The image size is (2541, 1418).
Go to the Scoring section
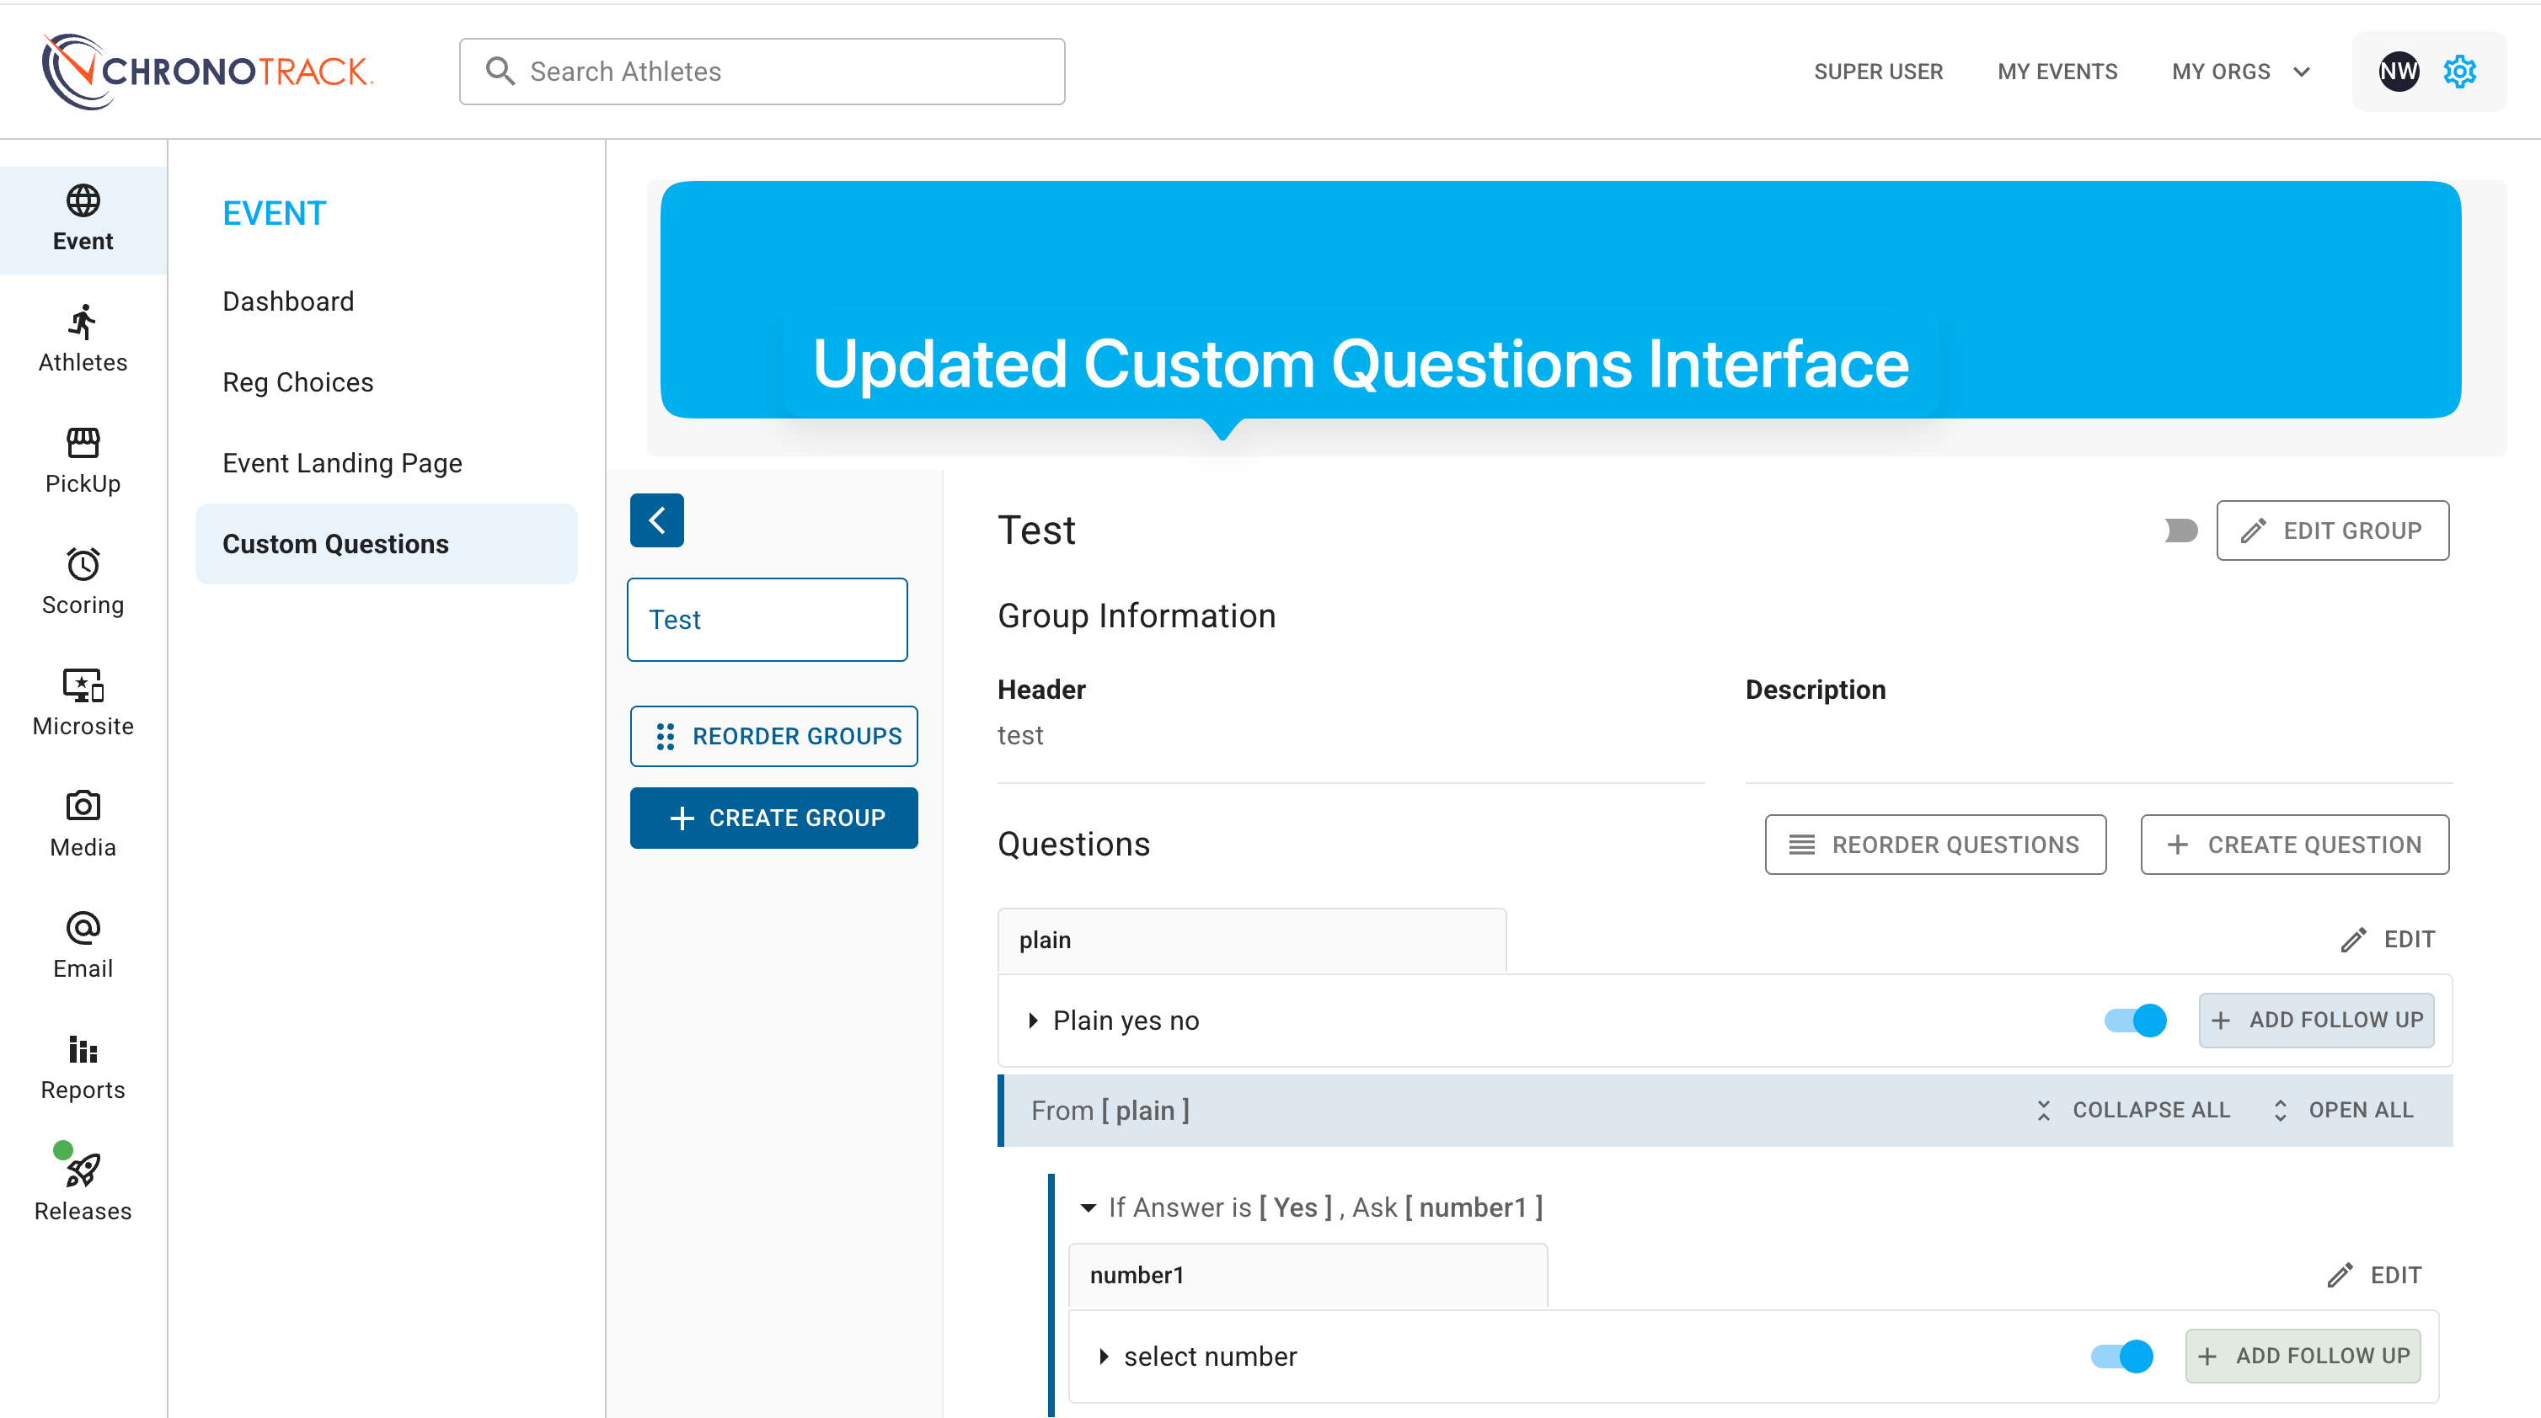point(83,581)
